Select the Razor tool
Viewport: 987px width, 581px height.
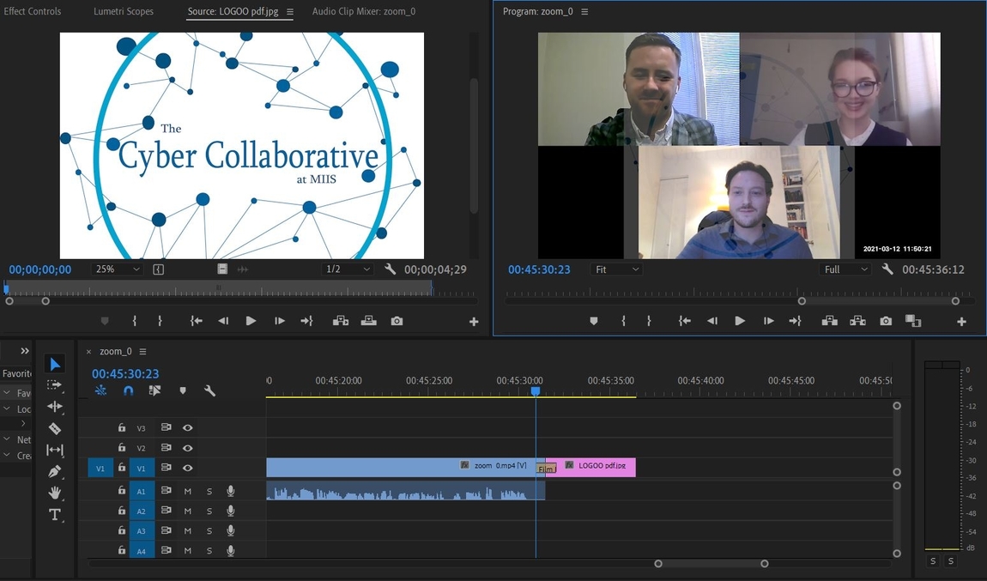tap(55, 428)
